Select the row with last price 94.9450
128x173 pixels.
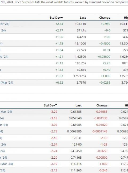tap(64, 151)
